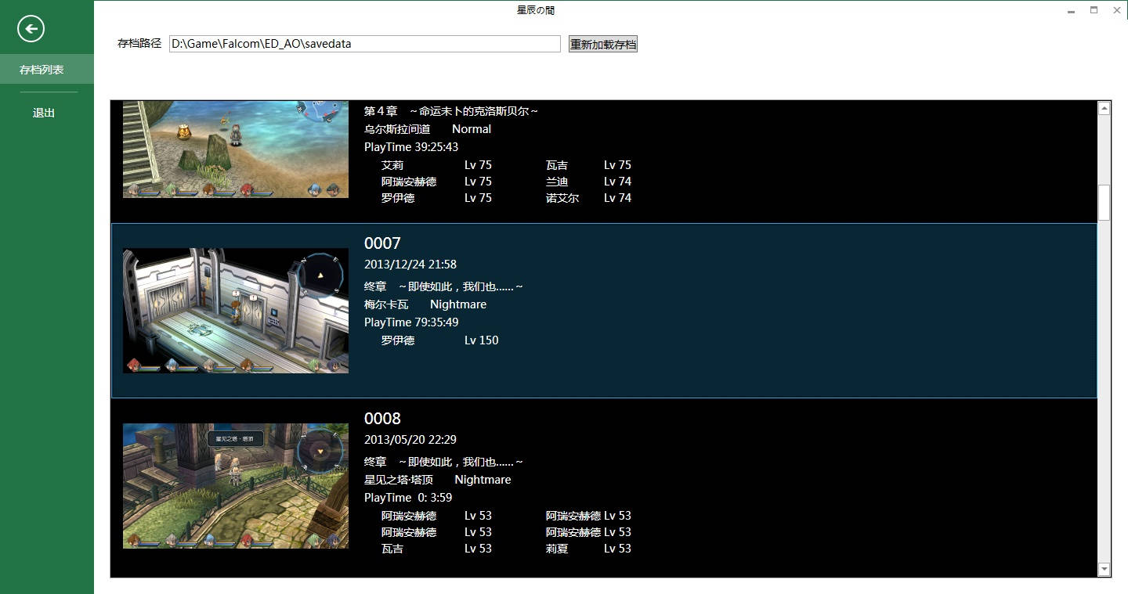Close the 星辰の間 window
The height and width of the screenshot is (594, 1128).
click(1117, 10)
